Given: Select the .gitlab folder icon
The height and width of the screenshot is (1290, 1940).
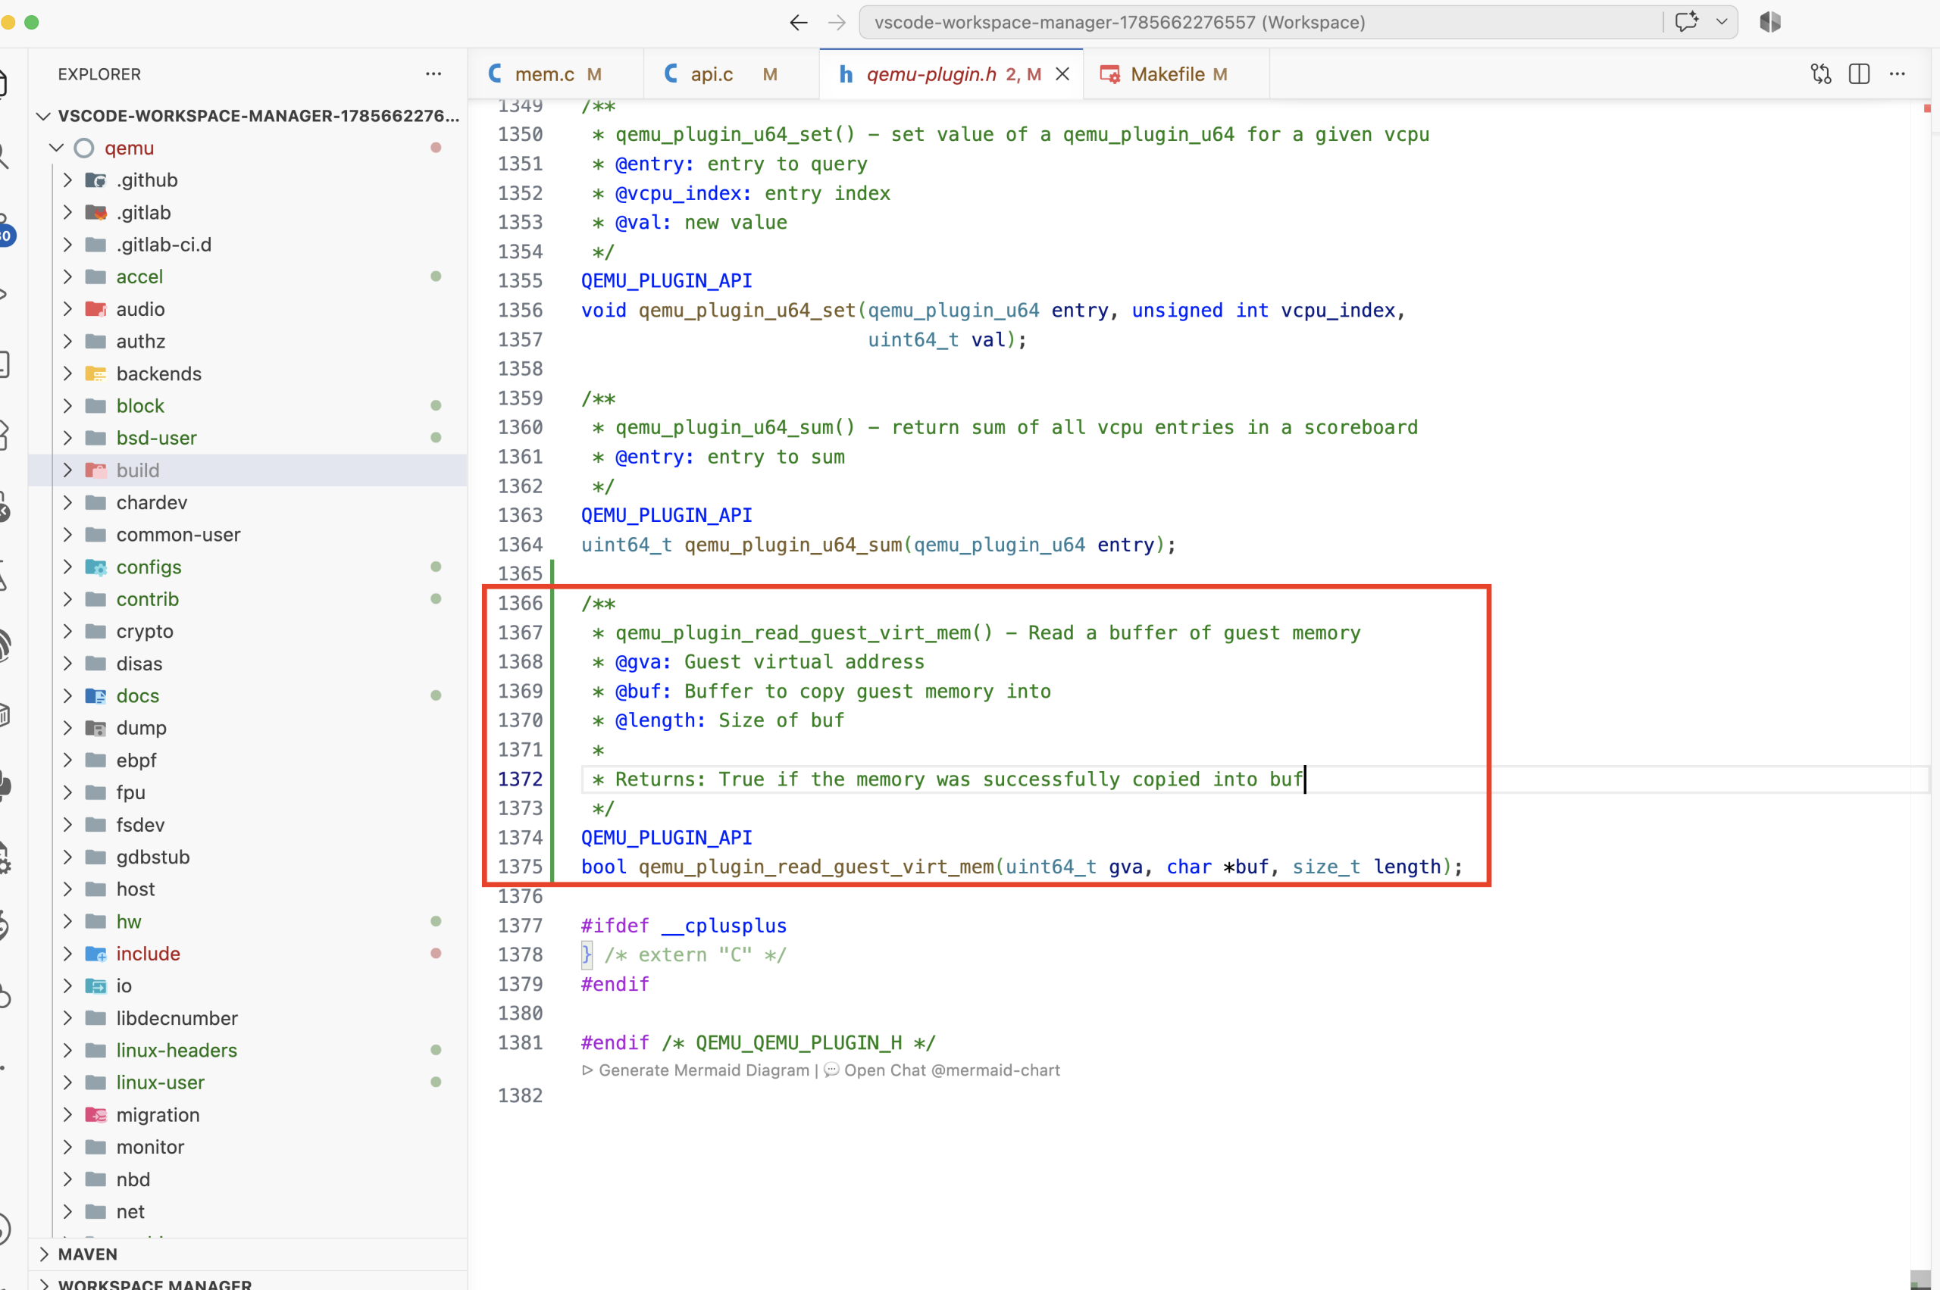Looking at the screenshot, I should pos(96,212).
